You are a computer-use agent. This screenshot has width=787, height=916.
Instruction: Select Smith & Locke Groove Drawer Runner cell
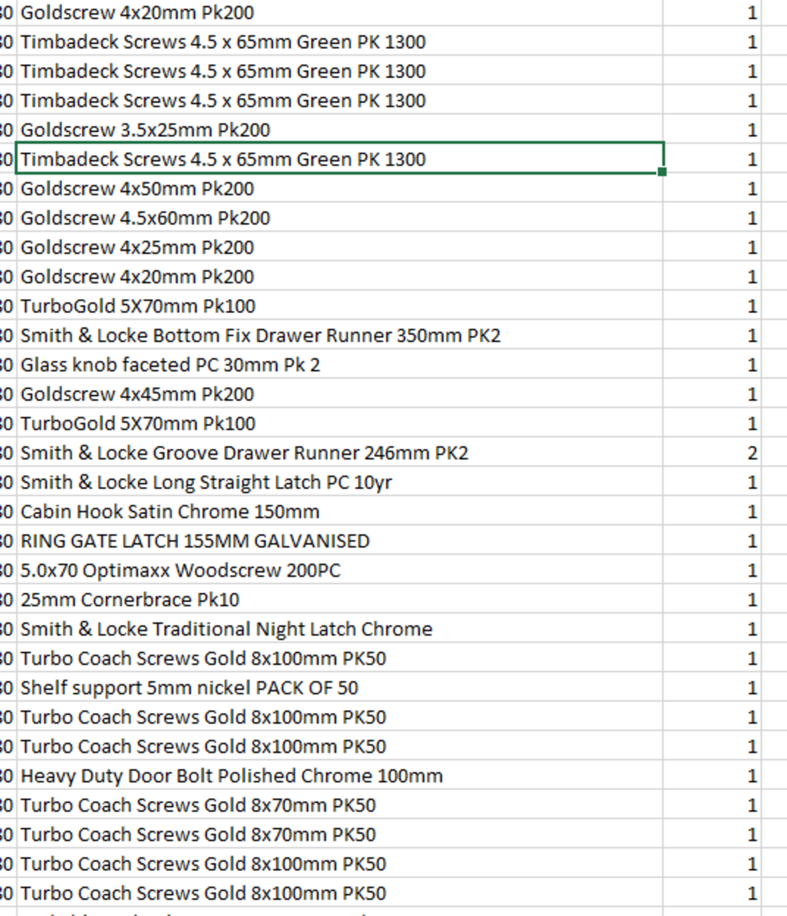click(340, 453)
